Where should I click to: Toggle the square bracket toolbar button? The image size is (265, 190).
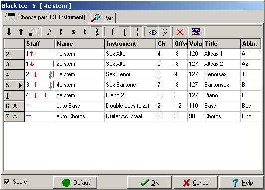(125, 32)
